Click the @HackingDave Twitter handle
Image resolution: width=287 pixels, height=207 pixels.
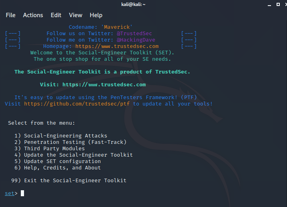pyautogui.click(x=136, y=40)
